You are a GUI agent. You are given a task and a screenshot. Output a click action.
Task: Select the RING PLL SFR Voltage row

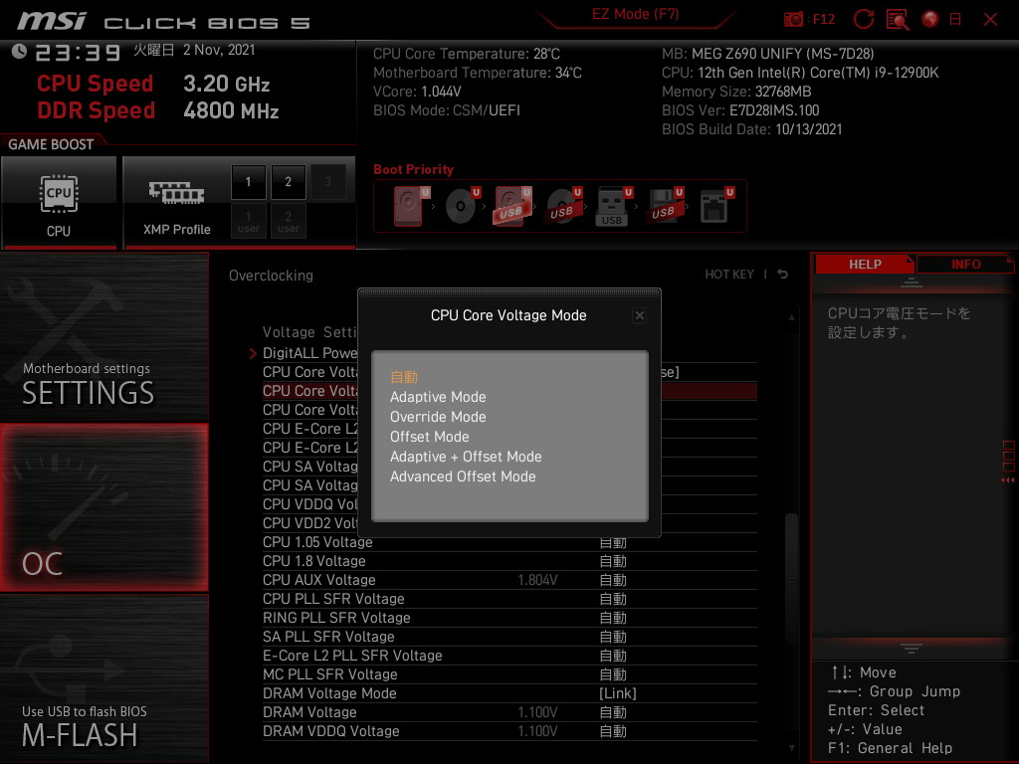coord(509,618)
